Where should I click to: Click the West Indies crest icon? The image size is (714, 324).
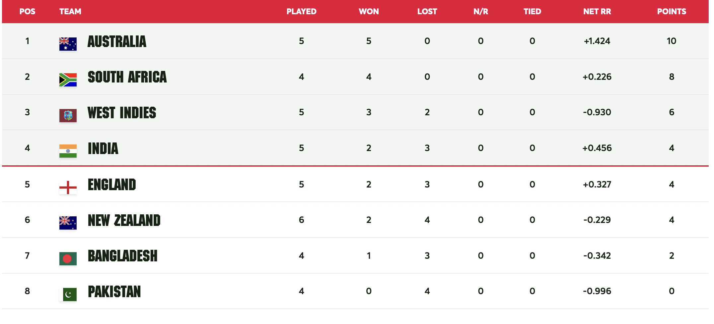68,115
